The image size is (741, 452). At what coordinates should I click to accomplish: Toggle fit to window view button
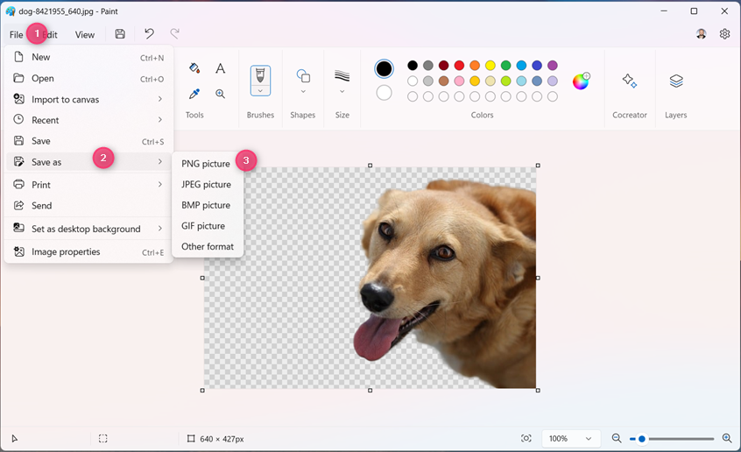pyautogui.click(x=526, y=438)
